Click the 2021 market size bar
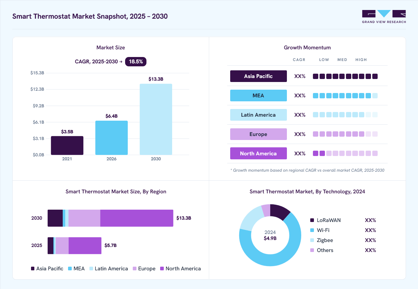The height and width of the screenshot is (289, 418). tap(67, 145)
